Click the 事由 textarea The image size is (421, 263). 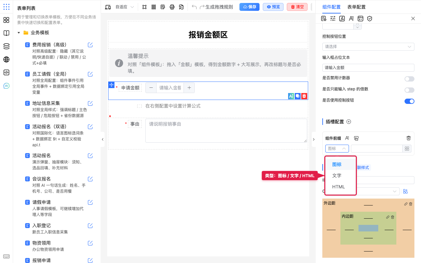(x=226, y=131)
